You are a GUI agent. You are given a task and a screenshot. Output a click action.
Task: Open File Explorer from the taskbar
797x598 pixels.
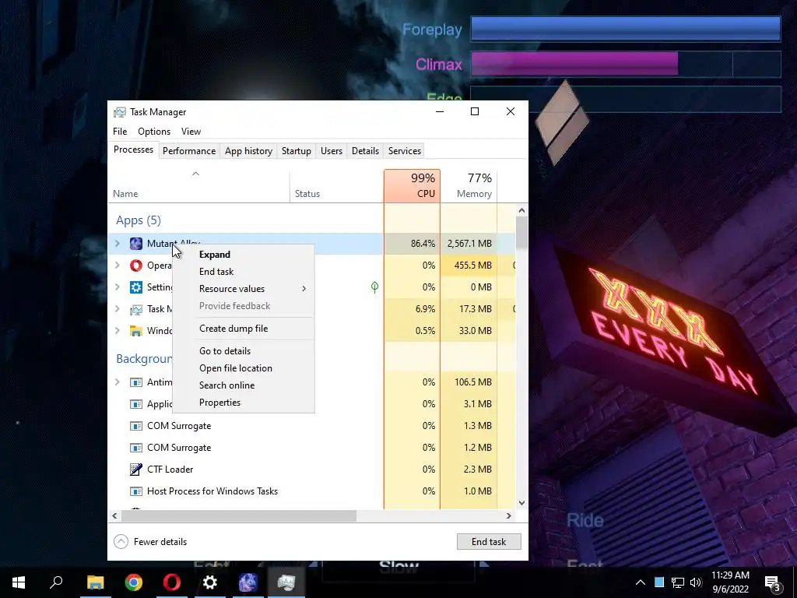point(95,582)
